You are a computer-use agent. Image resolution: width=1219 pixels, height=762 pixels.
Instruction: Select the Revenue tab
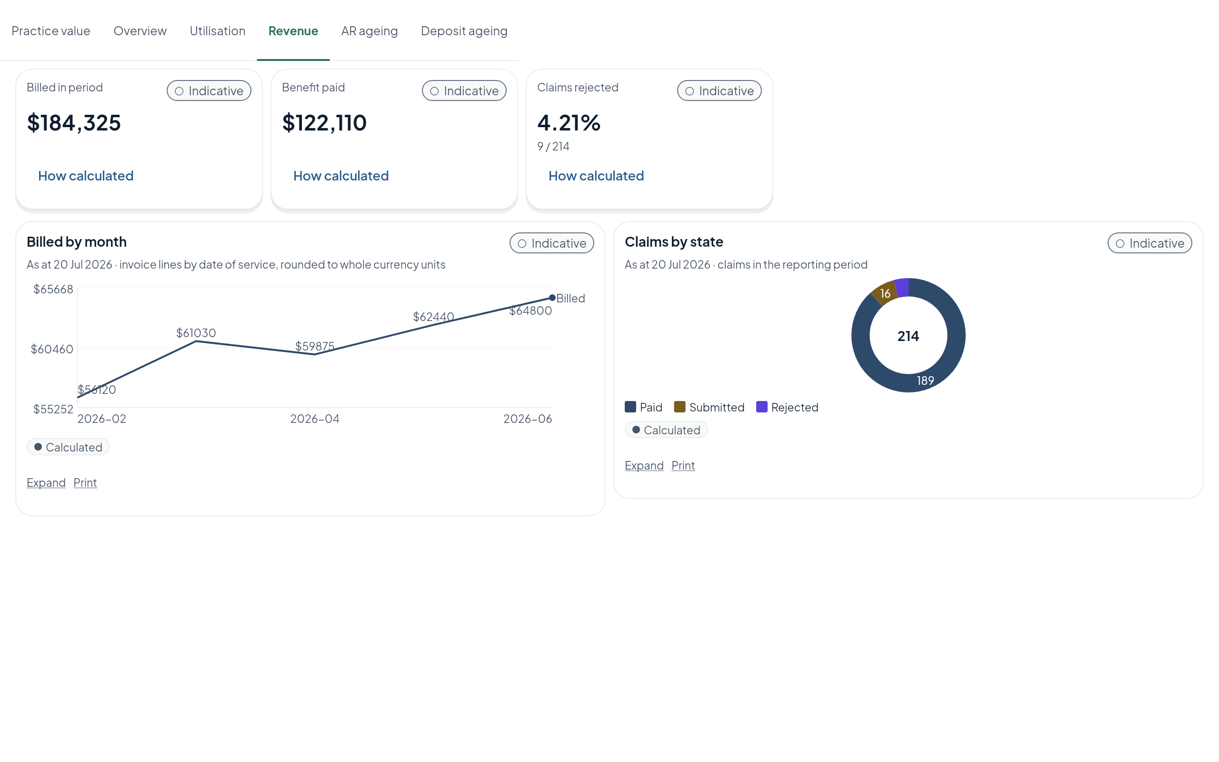point(293,31)
